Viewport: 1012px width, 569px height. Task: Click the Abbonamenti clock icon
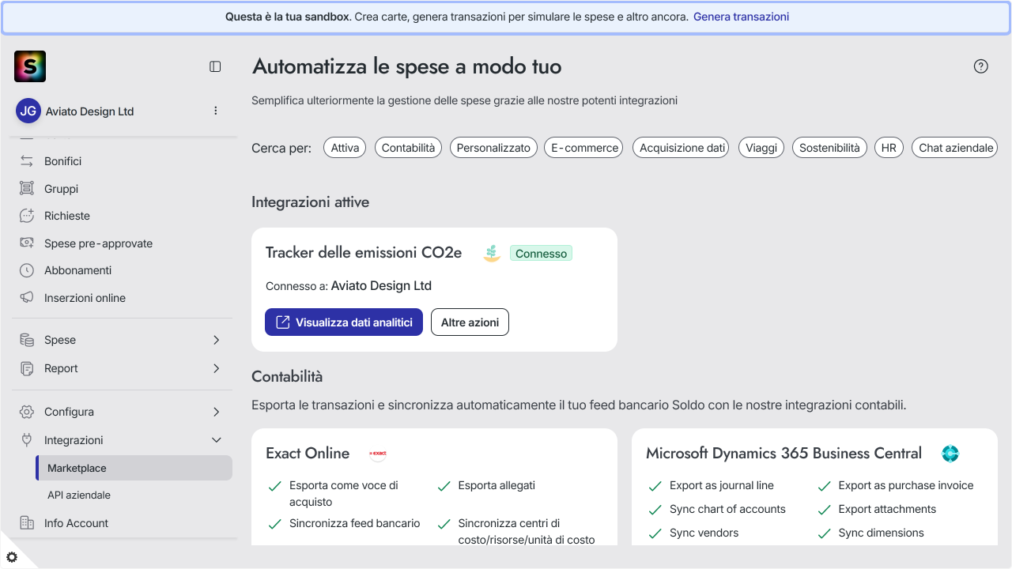[x=27, y=270]
